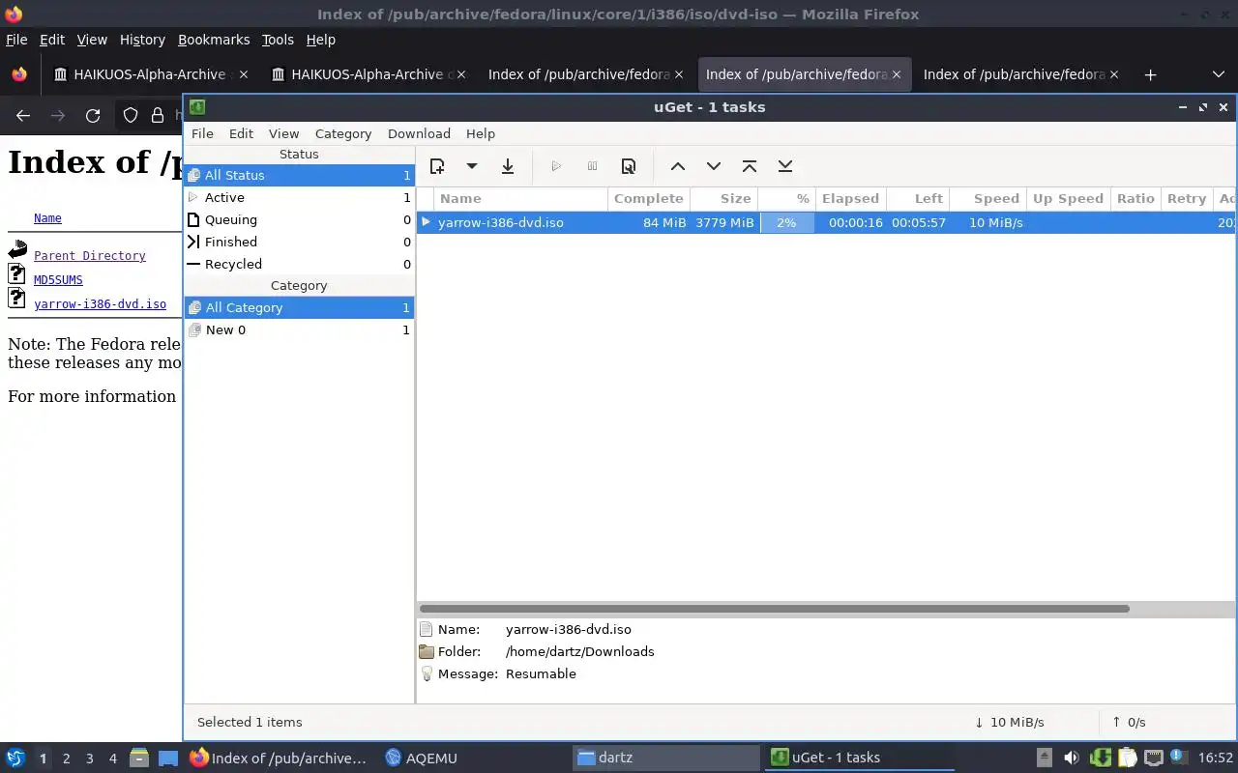Sort by Retry column header
The image size is (1238, 773).
click(x=1187, y=198)
